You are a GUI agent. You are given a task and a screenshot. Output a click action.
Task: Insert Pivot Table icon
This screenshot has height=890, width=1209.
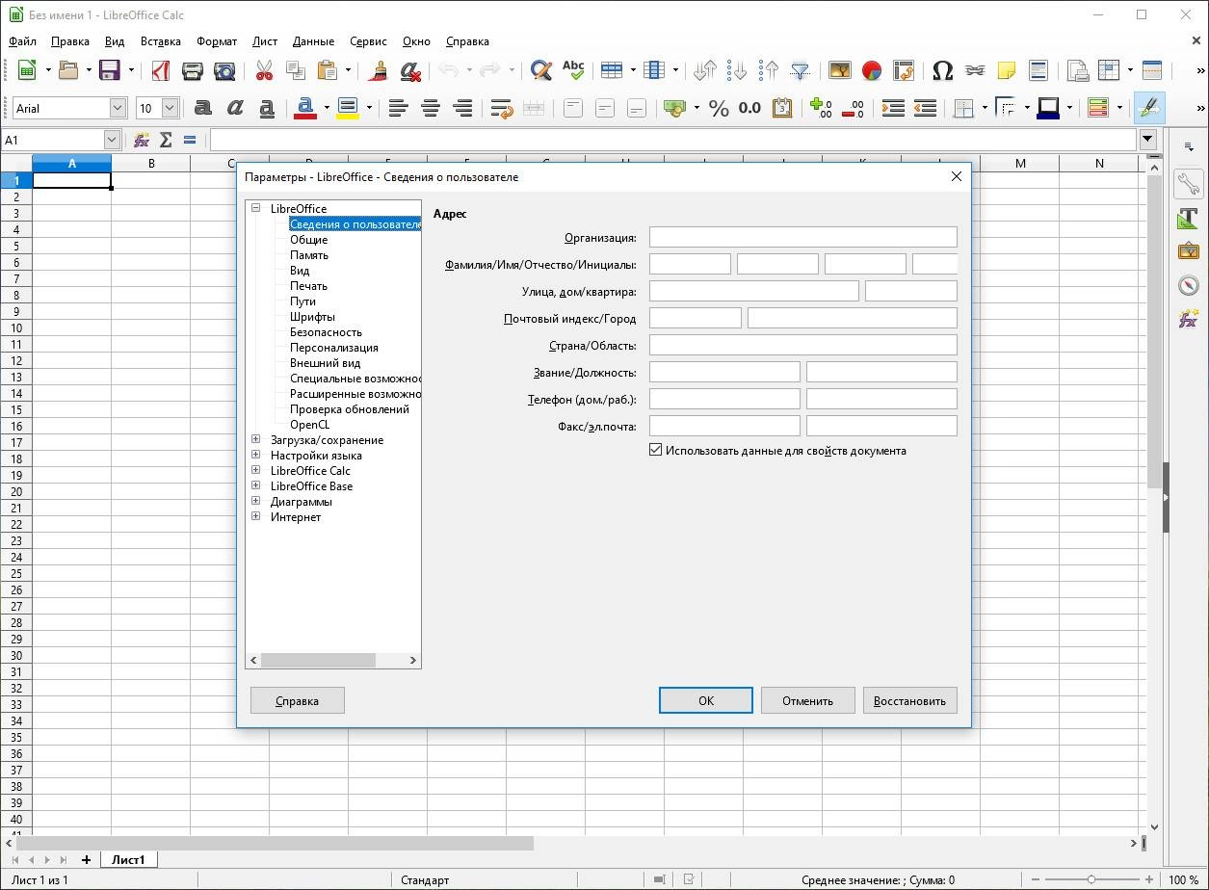coord(904,70)
